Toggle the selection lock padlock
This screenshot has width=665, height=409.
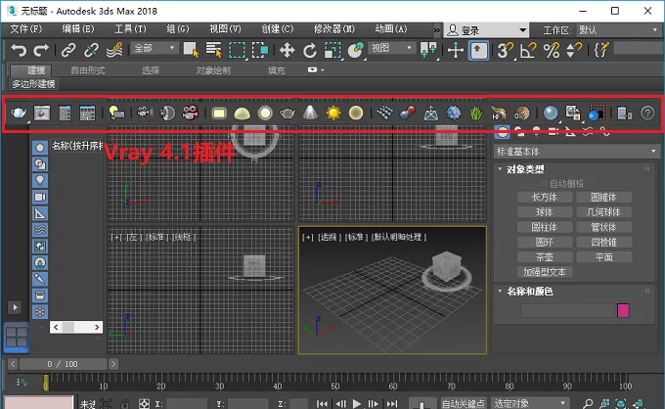pyautogui.click(x=124, y=403)
